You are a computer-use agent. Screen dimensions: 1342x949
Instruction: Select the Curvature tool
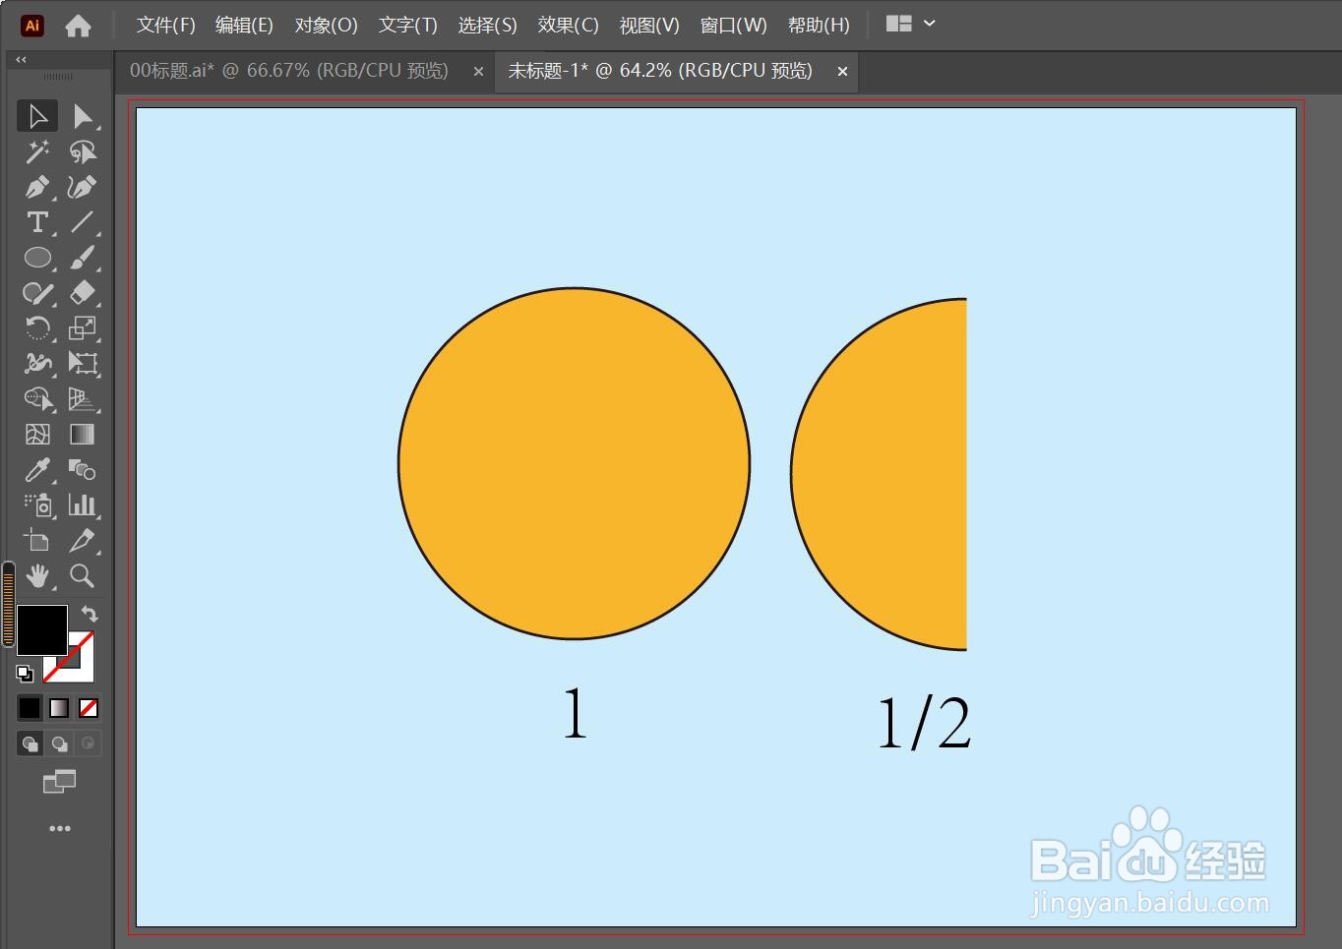pos(83,187)
